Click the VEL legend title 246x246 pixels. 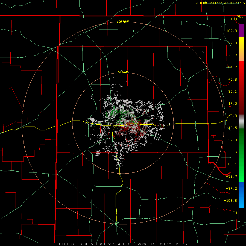[240, 16]
